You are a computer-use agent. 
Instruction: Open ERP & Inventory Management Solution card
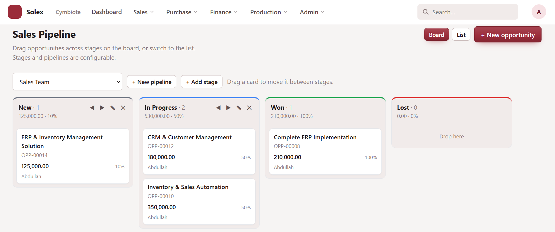73,156
